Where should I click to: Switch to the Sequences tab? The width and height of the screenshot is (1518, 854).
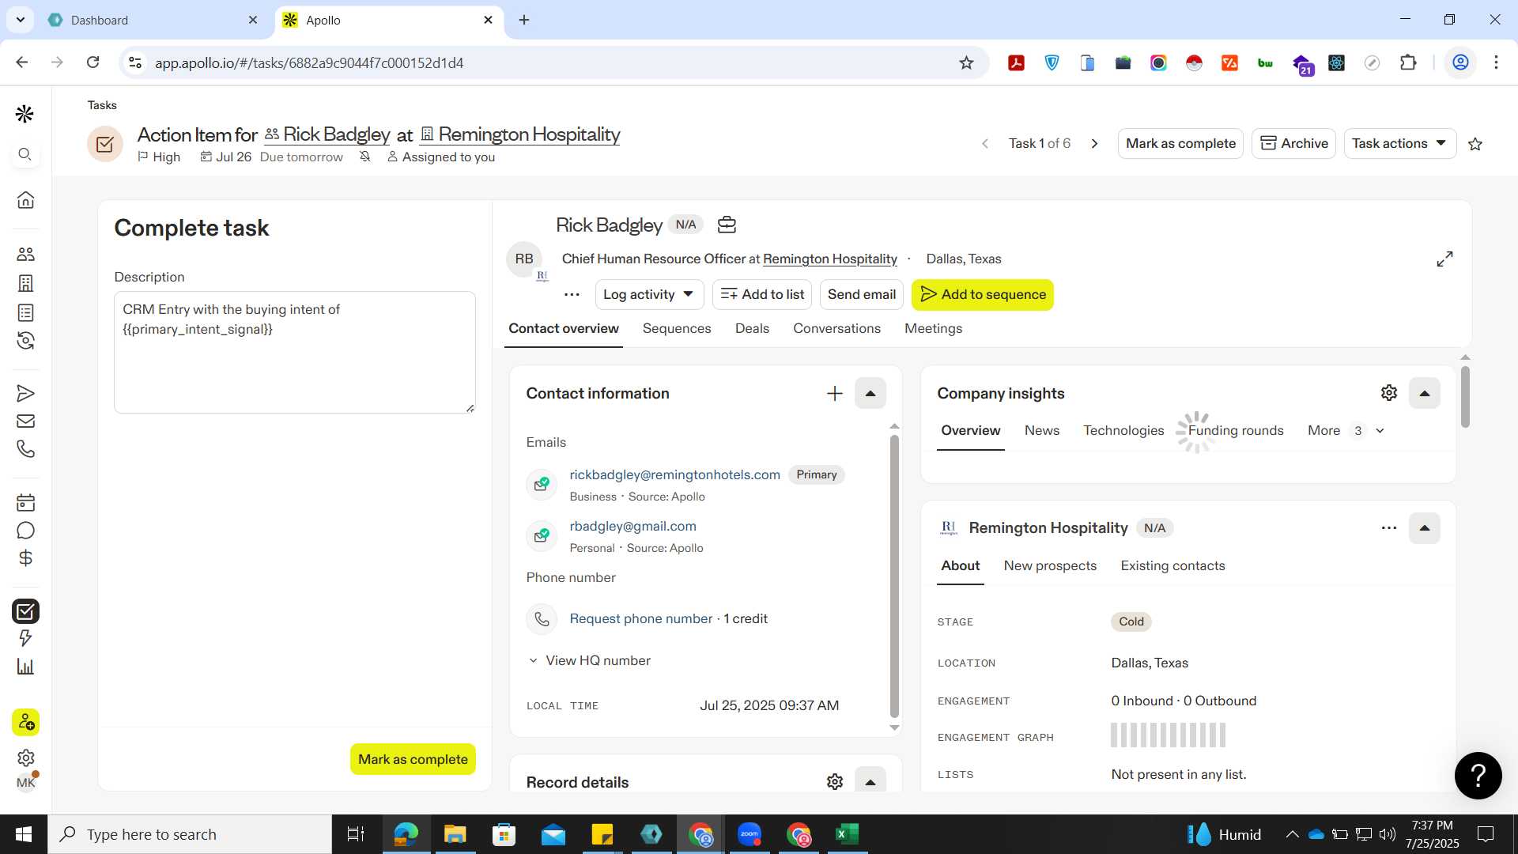tap(676, 328)
